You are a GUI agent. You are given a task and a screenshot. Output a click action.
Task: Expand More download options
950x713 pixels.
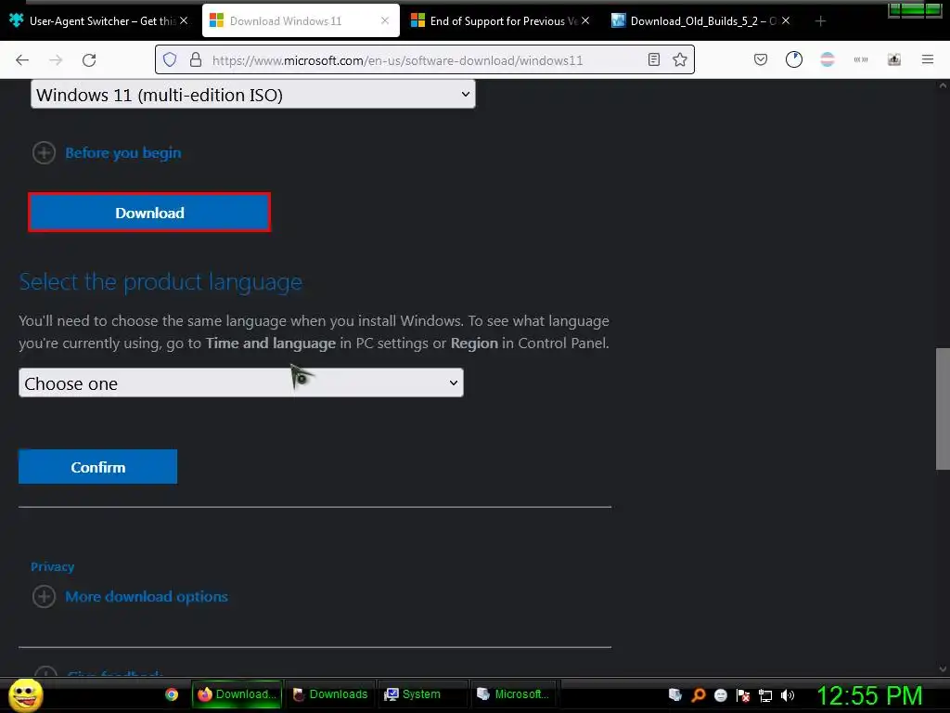coord(130,597)
